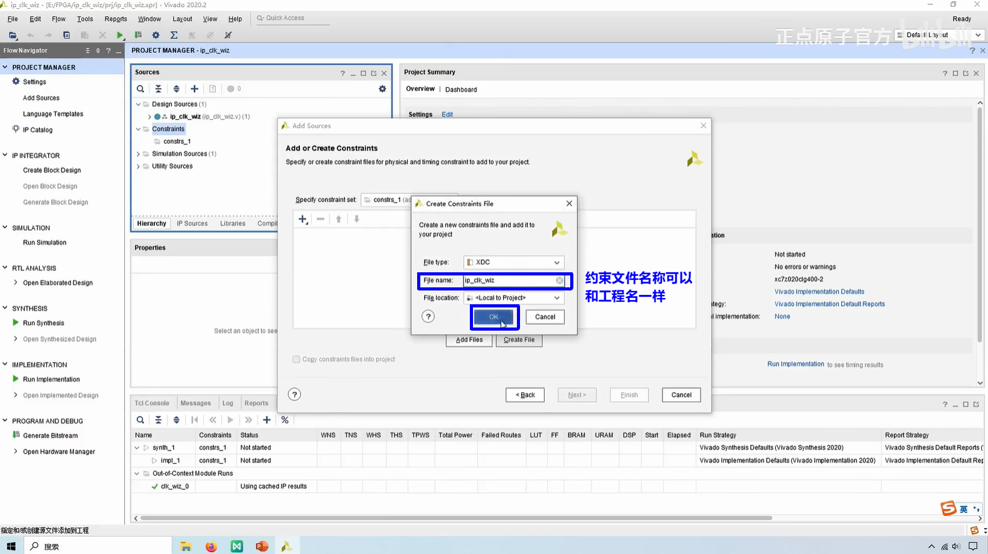Click help icon in Create Constraints File dialog

(428, 316)
